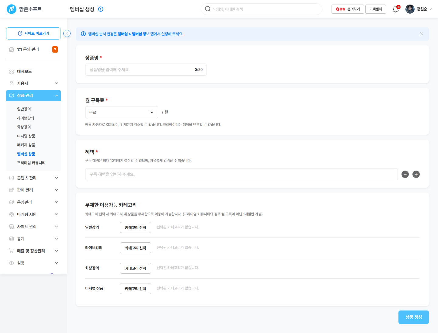The width and height of the screenshot is (438, 333).
Task: Focus the 상품명 input field
Action: pos(146,70)
